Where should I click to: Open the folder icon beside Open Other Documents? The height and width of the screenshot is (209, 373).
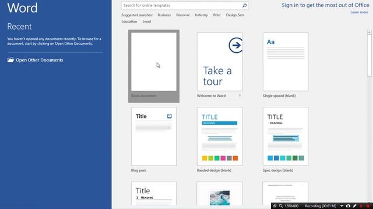[x=10, y=60]
